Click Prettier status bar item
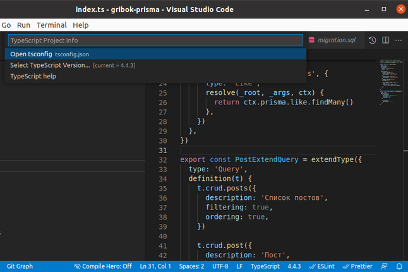The height and width of the screenshot is (272, 408). point(357,266)
